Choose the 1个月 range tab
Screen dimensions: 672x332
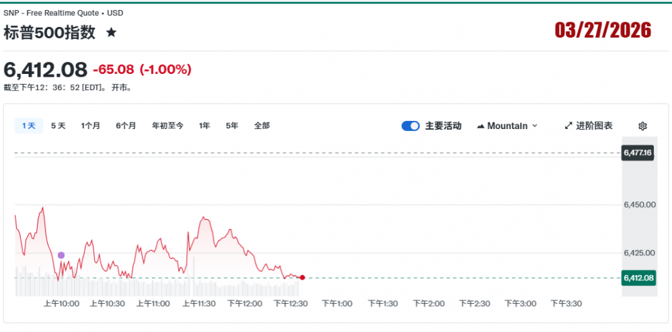click(91, 126)
